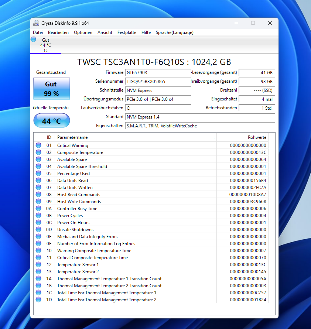
Task: Open the Bearbeiten menu
Action: pos(58,32)
